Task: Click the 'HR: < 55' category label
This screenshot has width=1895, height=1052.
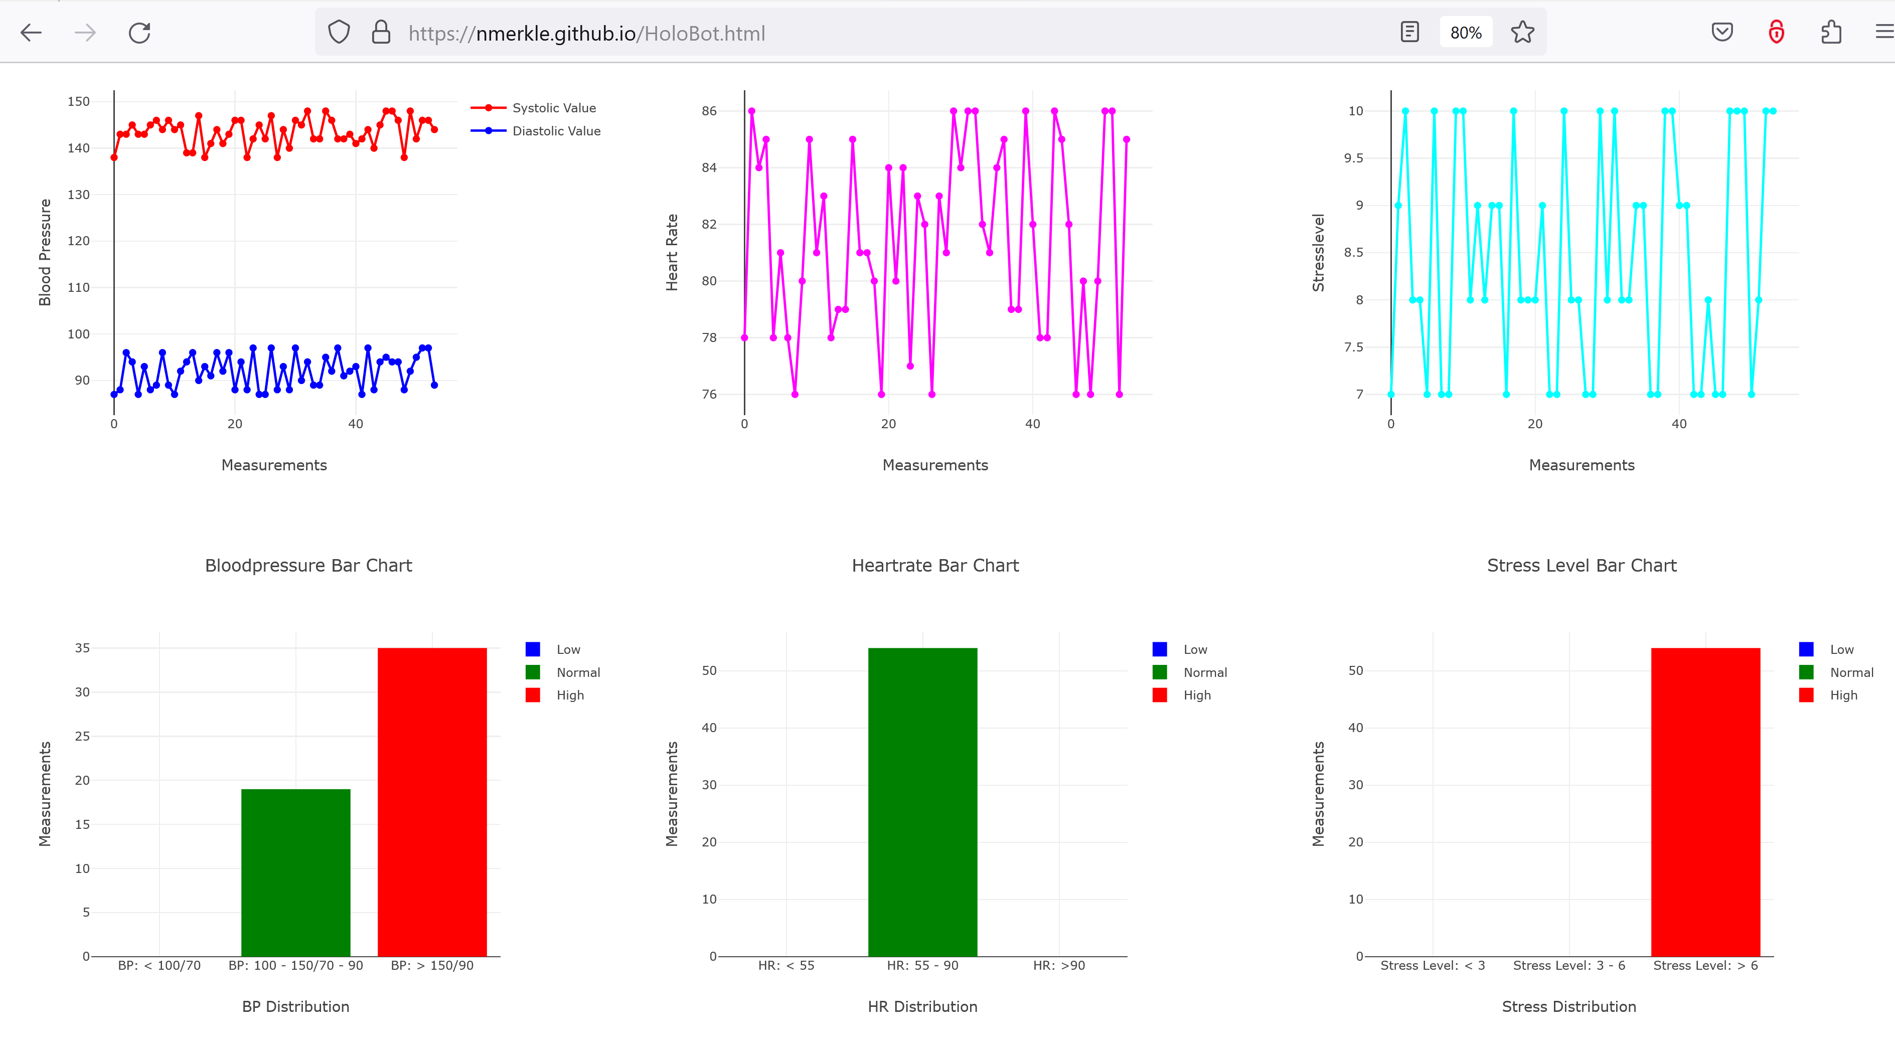Action: [786, 965]
